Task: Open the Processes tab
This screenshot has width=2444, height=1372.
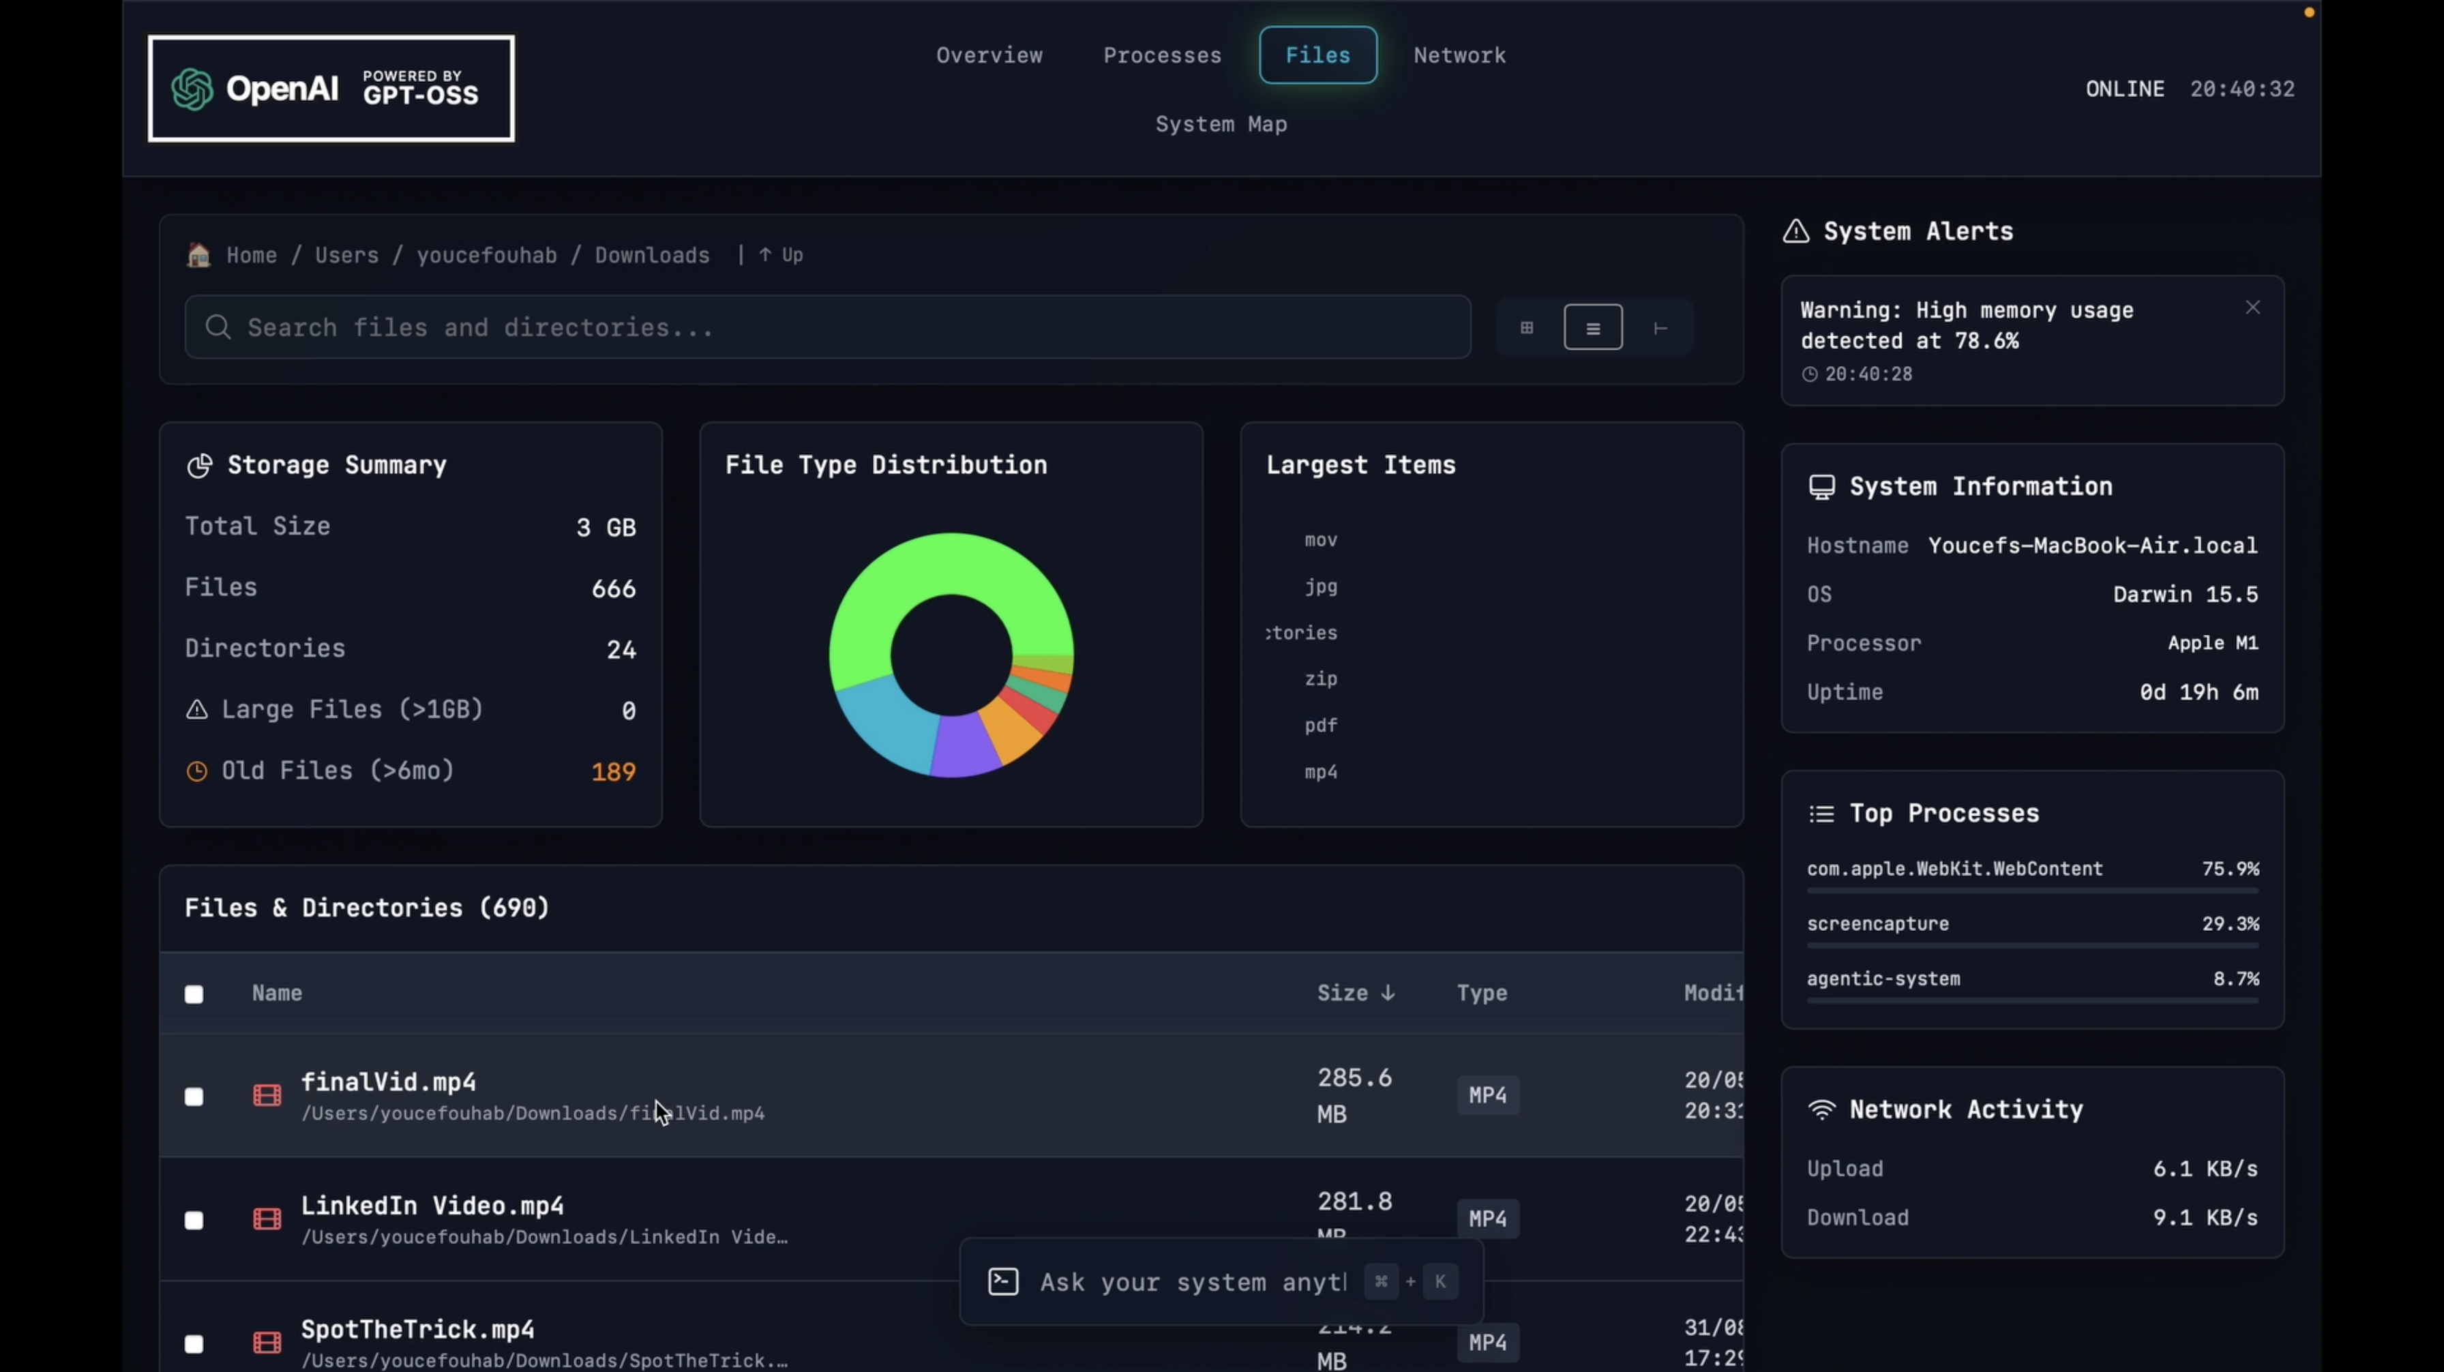Action: click(x=1161, y=55)
